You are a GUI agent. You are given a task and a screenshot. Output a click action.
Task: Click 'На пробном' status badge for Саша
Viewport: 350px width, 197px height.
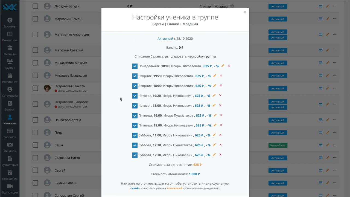click(x=278, y=145)
